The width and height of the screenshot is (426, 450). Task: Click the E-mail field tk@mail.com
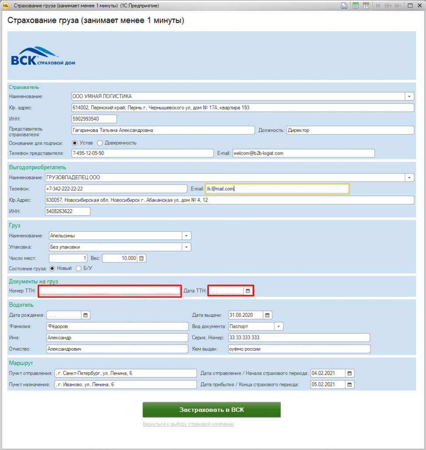point(277,189)
